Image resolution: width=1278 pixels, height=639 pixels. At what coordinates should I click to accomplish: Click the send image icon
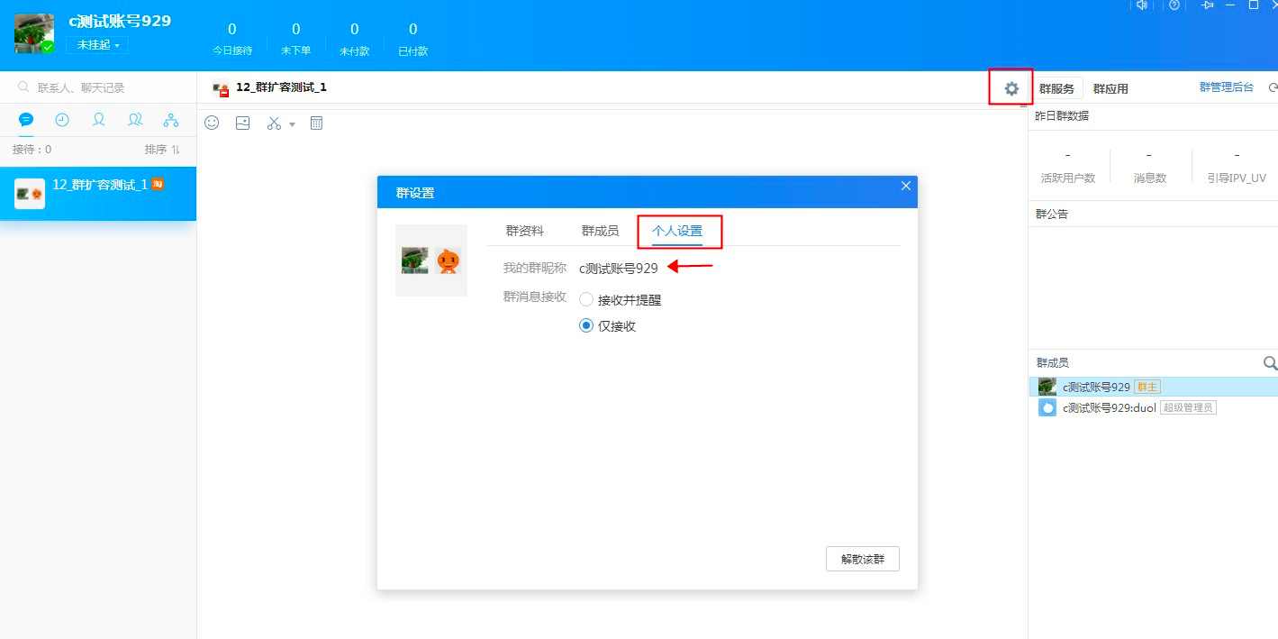tap(241, 123)
